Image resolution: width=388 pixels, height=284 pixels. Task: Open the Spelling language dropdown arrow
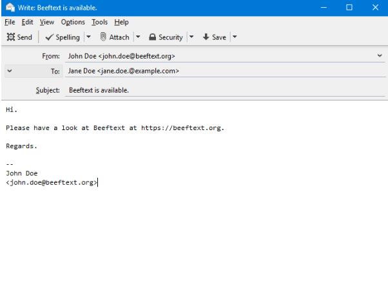click(88, 37)
